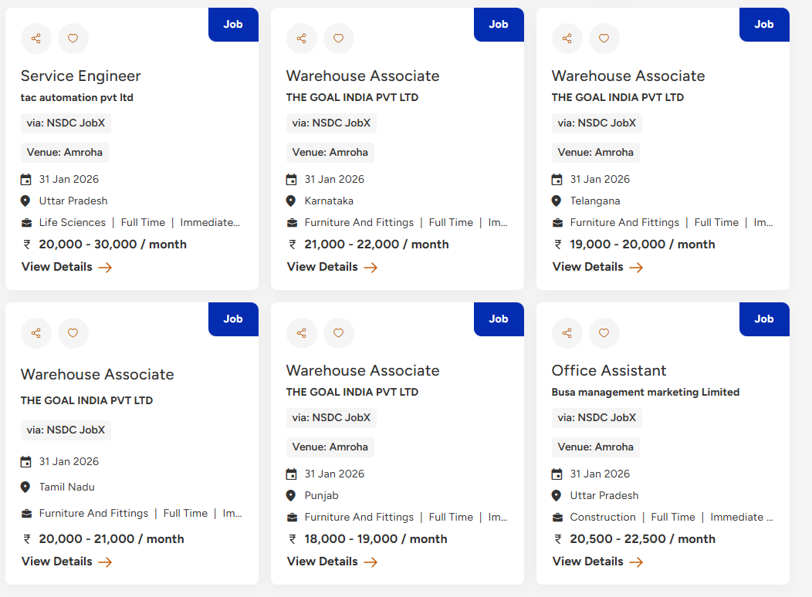Share the Telangana Warehouse Associate job

pos(567,39)
